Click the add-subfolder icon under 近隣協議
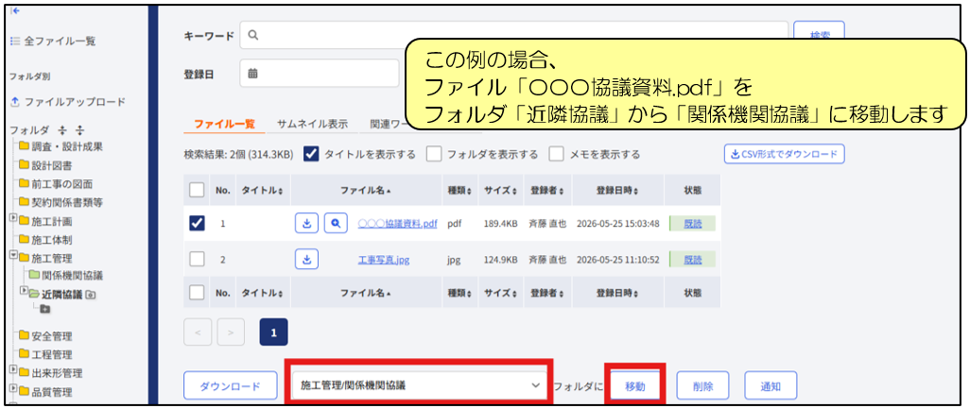The width and height of the screenshot is (970, 408). pos(44,309)
